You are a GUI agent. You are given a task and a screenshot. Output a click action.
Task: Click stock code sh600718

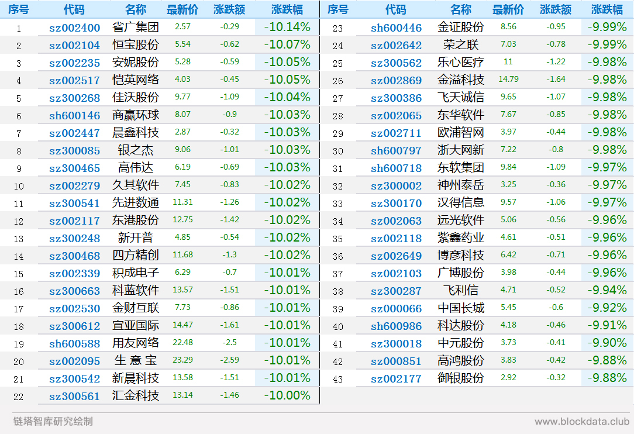click(397, 168)
